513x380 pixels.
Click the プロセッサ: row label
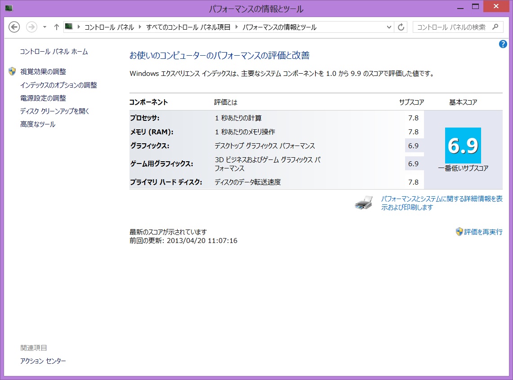(145, 118)
